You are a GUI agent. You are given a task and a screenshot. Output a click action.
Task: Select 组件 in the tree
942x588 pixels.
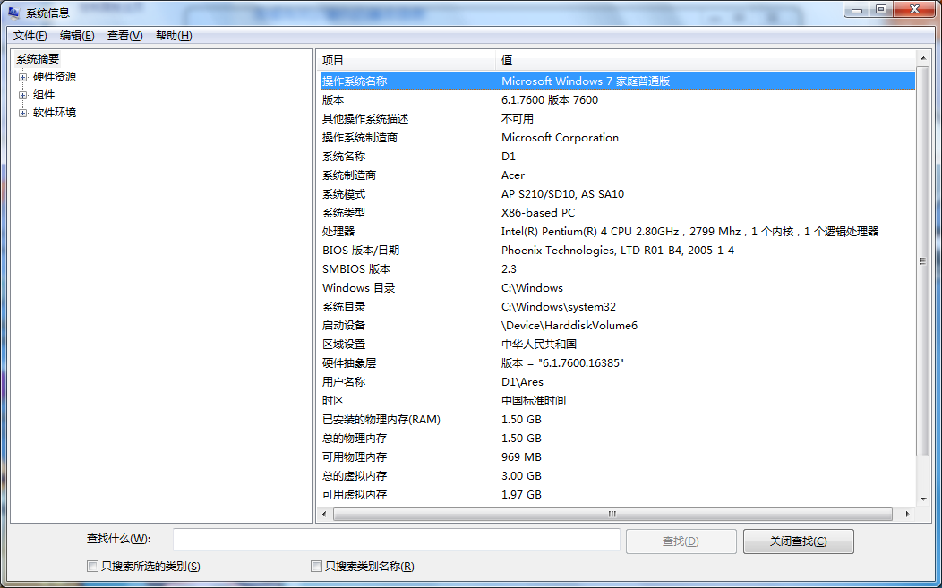(x=44, y=95)
